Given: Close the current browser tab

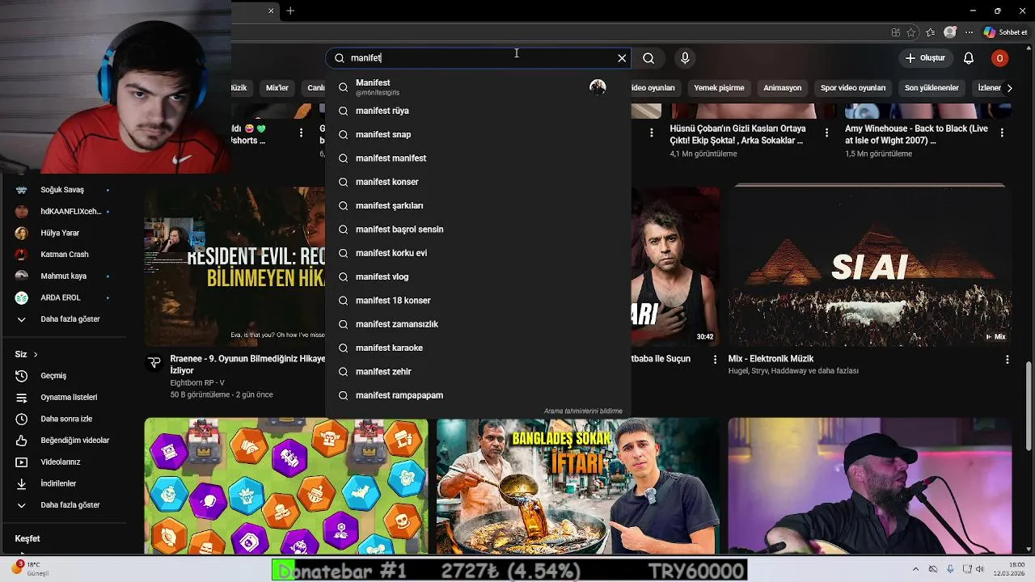Looking at the screenshot, I should 271,11.
